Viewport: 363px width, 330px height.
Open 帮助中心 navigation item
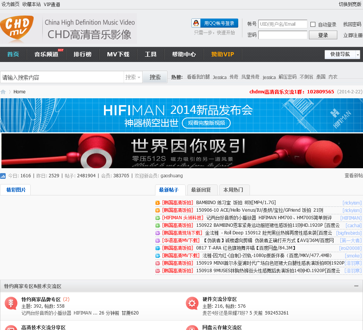pyautogui.click(x=184, y=54)
